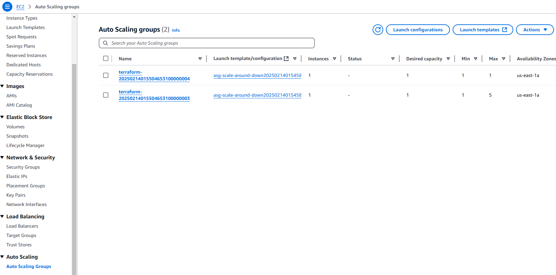Click the refresh Auto Scaling groups icon
This screenshot has width=556, height=275.
coord(378,30)
